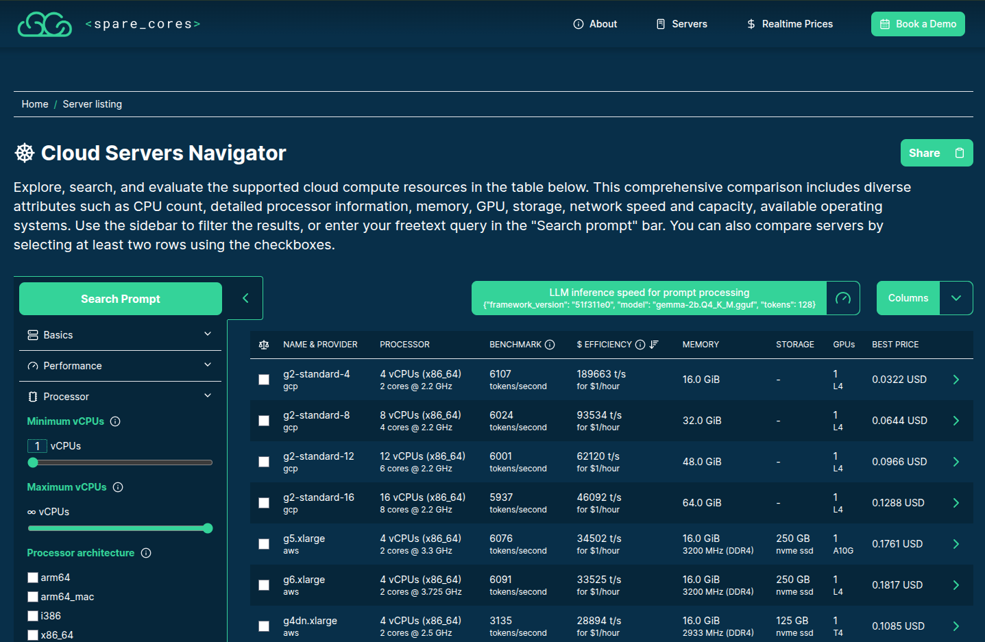This screenshot has width=985, height=642.
Task: Open g4dn.xlarge details arrow
Action: tap(956, 626)
